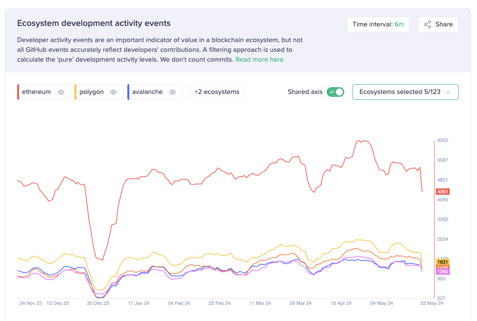Viewport: 477px width, 321px height.
Task: Click the red ethereum color bar
Action: click(x=18, y=92)
